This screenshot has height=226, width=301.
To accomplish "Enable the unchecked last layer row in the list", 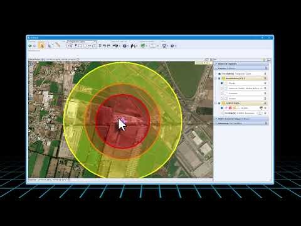I will pyautogui.click(x=221, y=113).
